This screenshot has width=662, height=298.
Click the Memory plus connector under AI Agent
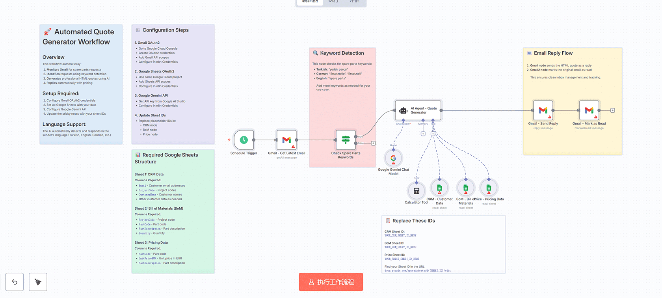pyautogui.click(x=423, y=134)
